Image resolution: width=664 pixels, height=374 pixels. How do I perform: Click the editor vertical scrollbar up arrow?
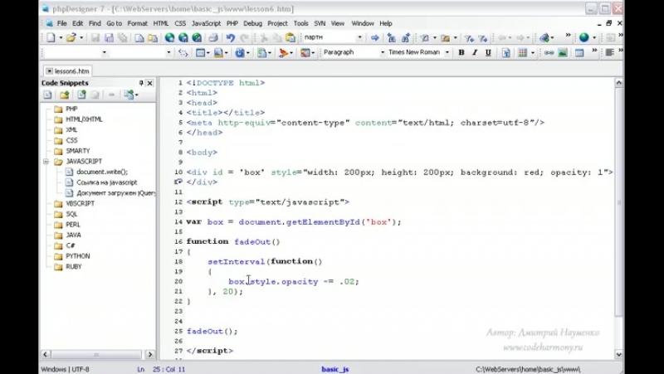pos(618,83)
